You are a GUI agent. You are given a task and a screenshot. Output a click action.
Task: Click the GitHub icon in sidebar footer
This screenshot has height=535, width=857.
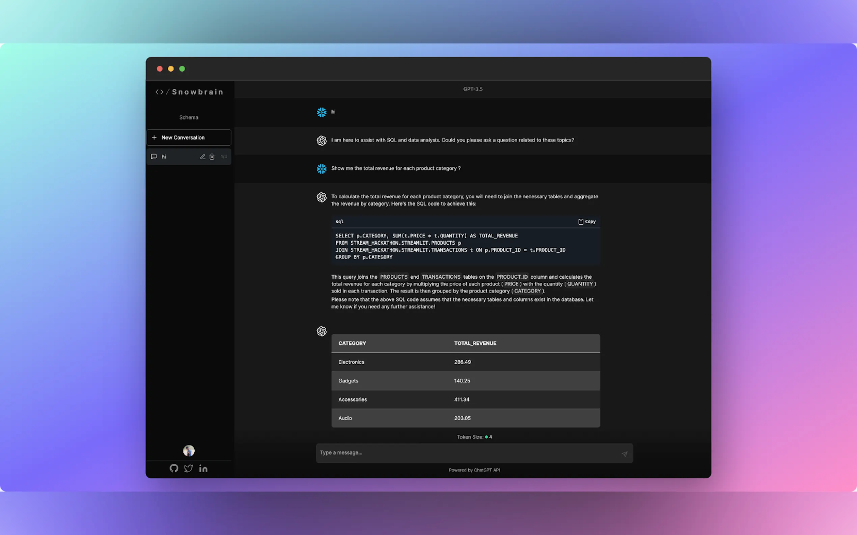pos(174,468)
